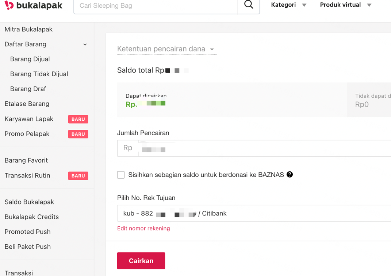
Task: Open Bukalapak Credits page
Action: tap(32, 217)
